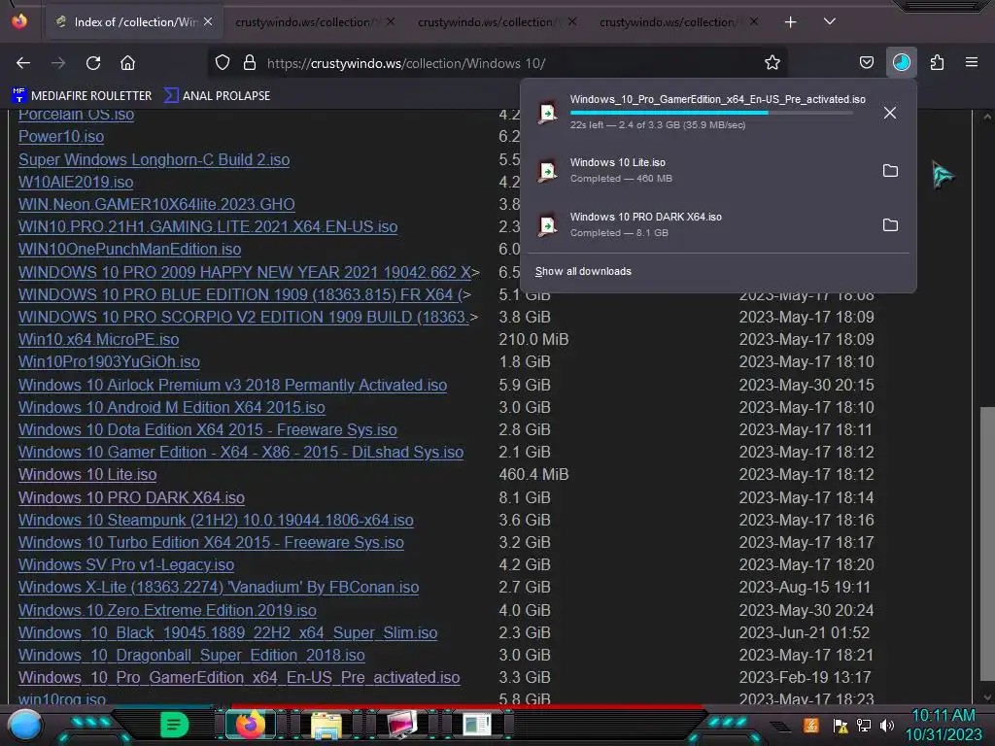Open Windows 10 Turbo Edition X64 link
The width and height of the screenshot is (995, 746).
[x=211, y=542]
